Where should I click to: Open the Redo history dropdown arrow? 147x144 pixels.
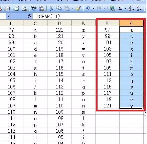point(105,8)
